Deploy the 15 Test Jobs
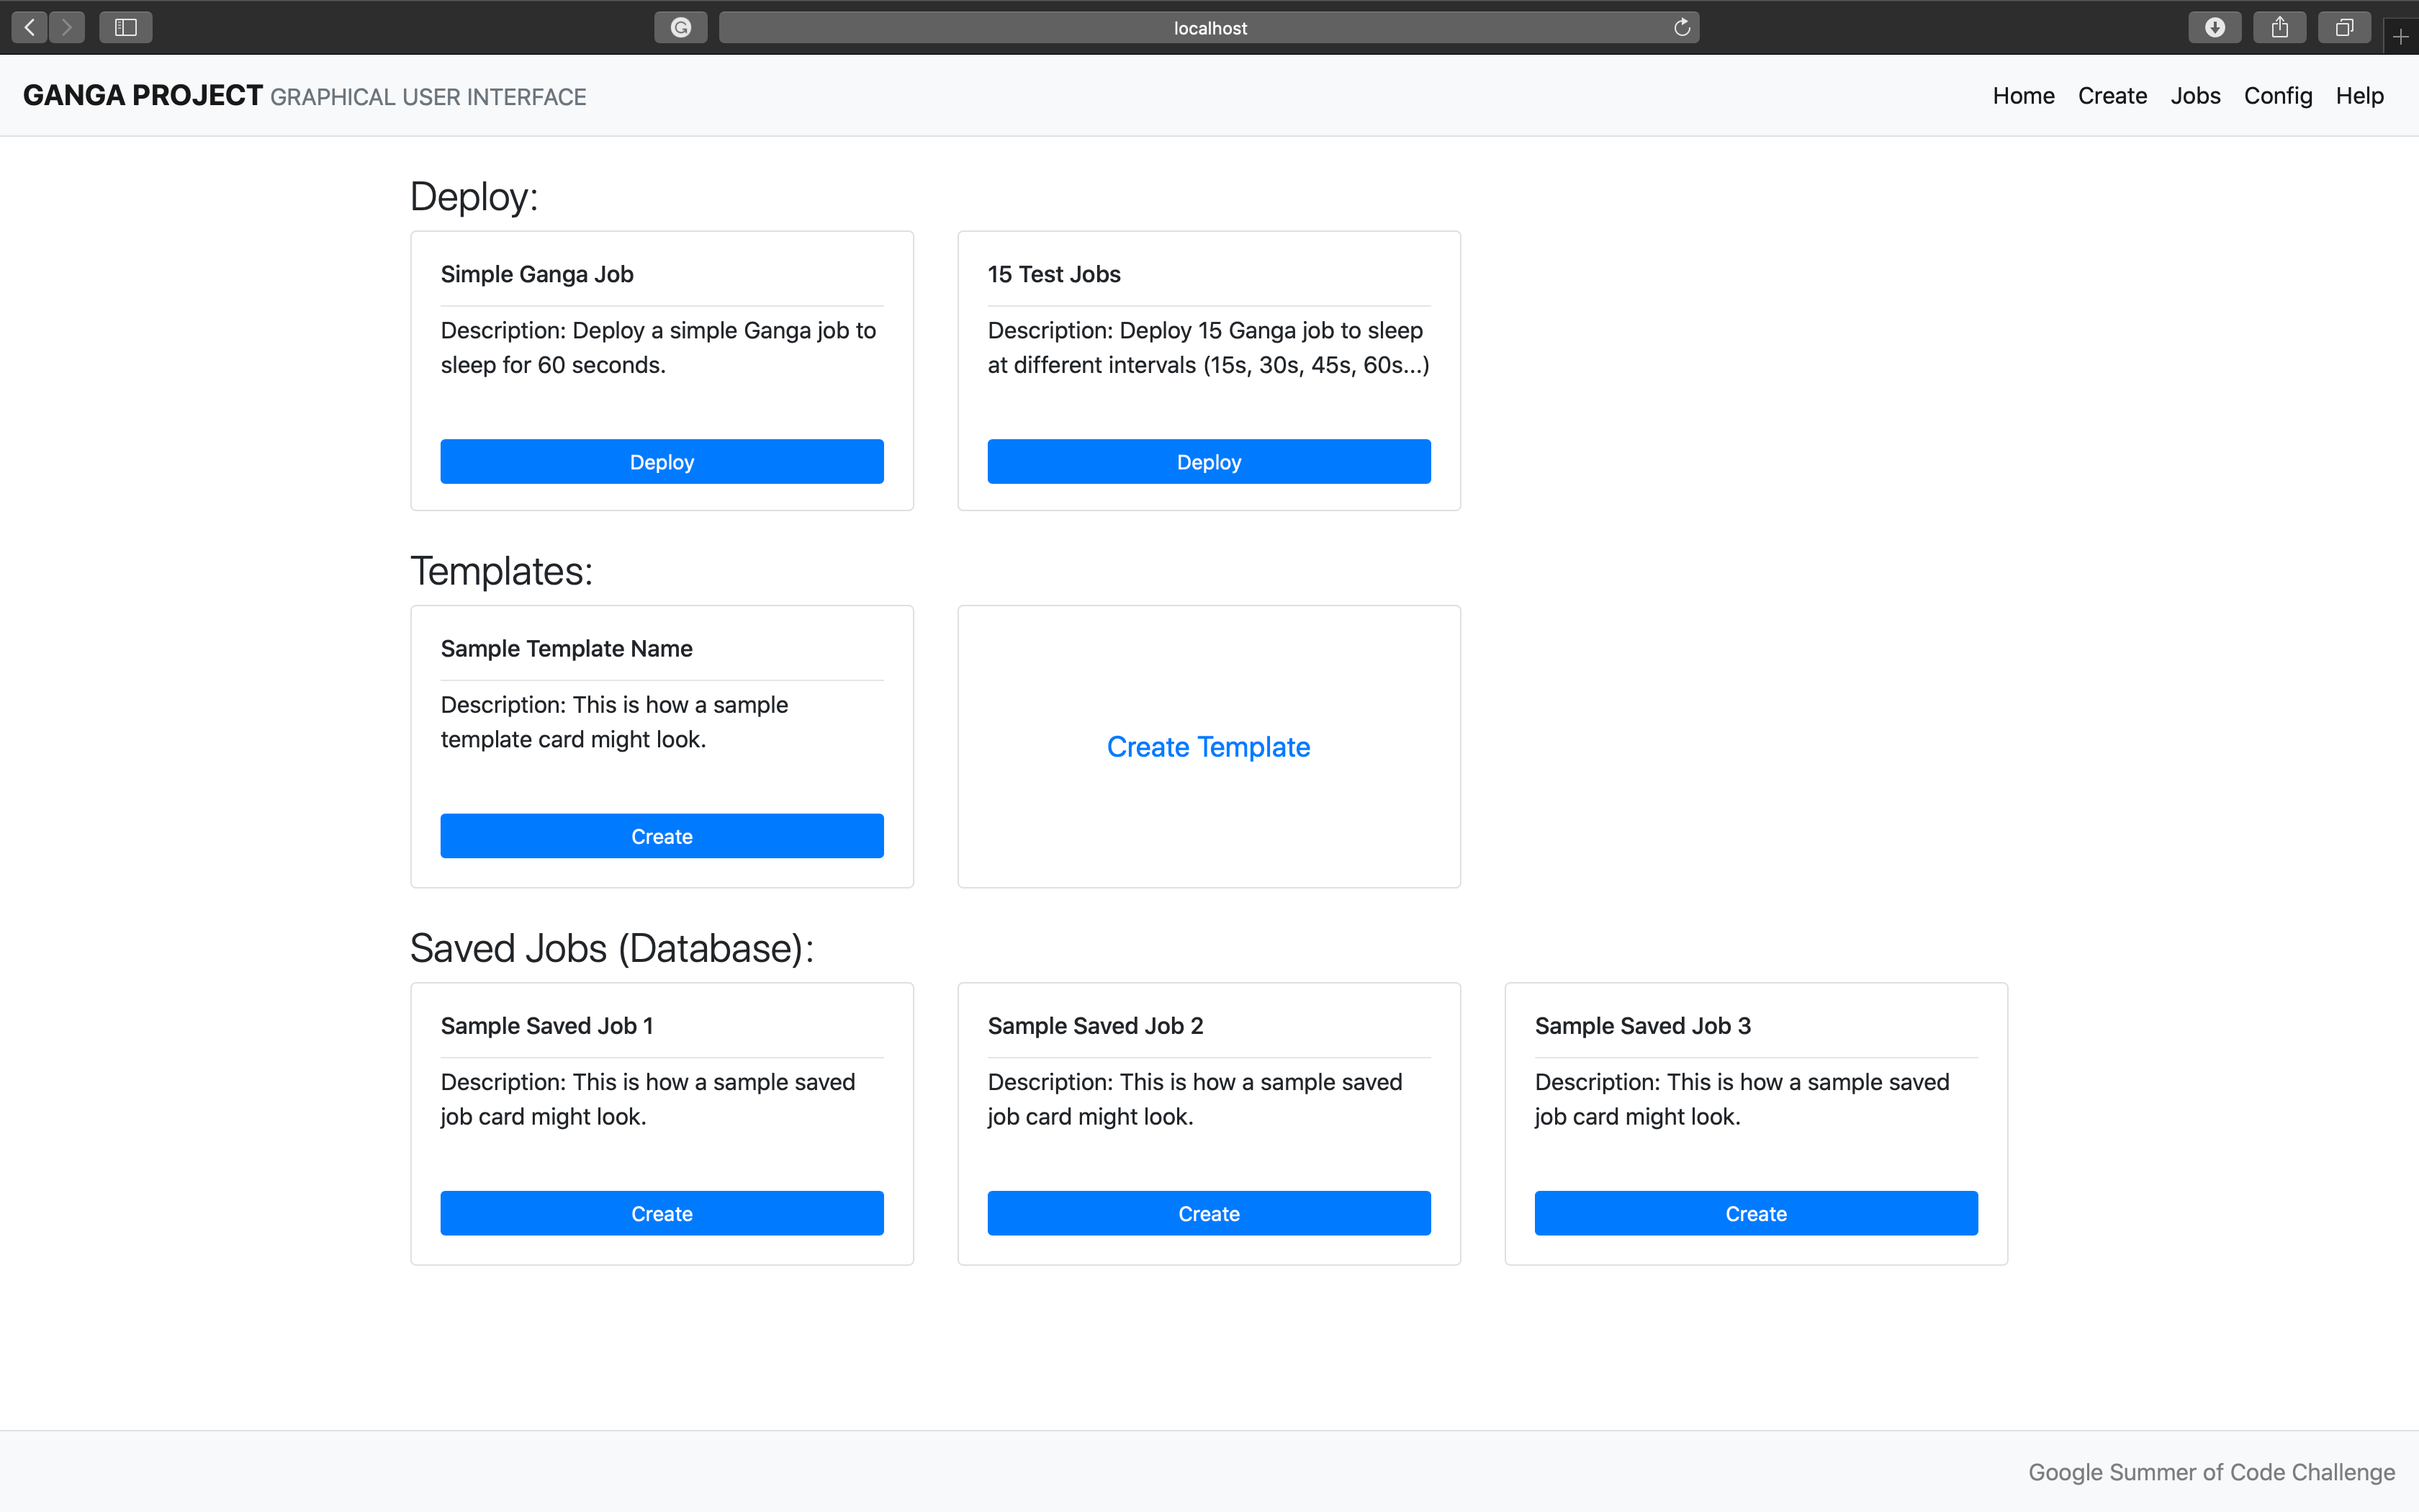 [1209, 462]
